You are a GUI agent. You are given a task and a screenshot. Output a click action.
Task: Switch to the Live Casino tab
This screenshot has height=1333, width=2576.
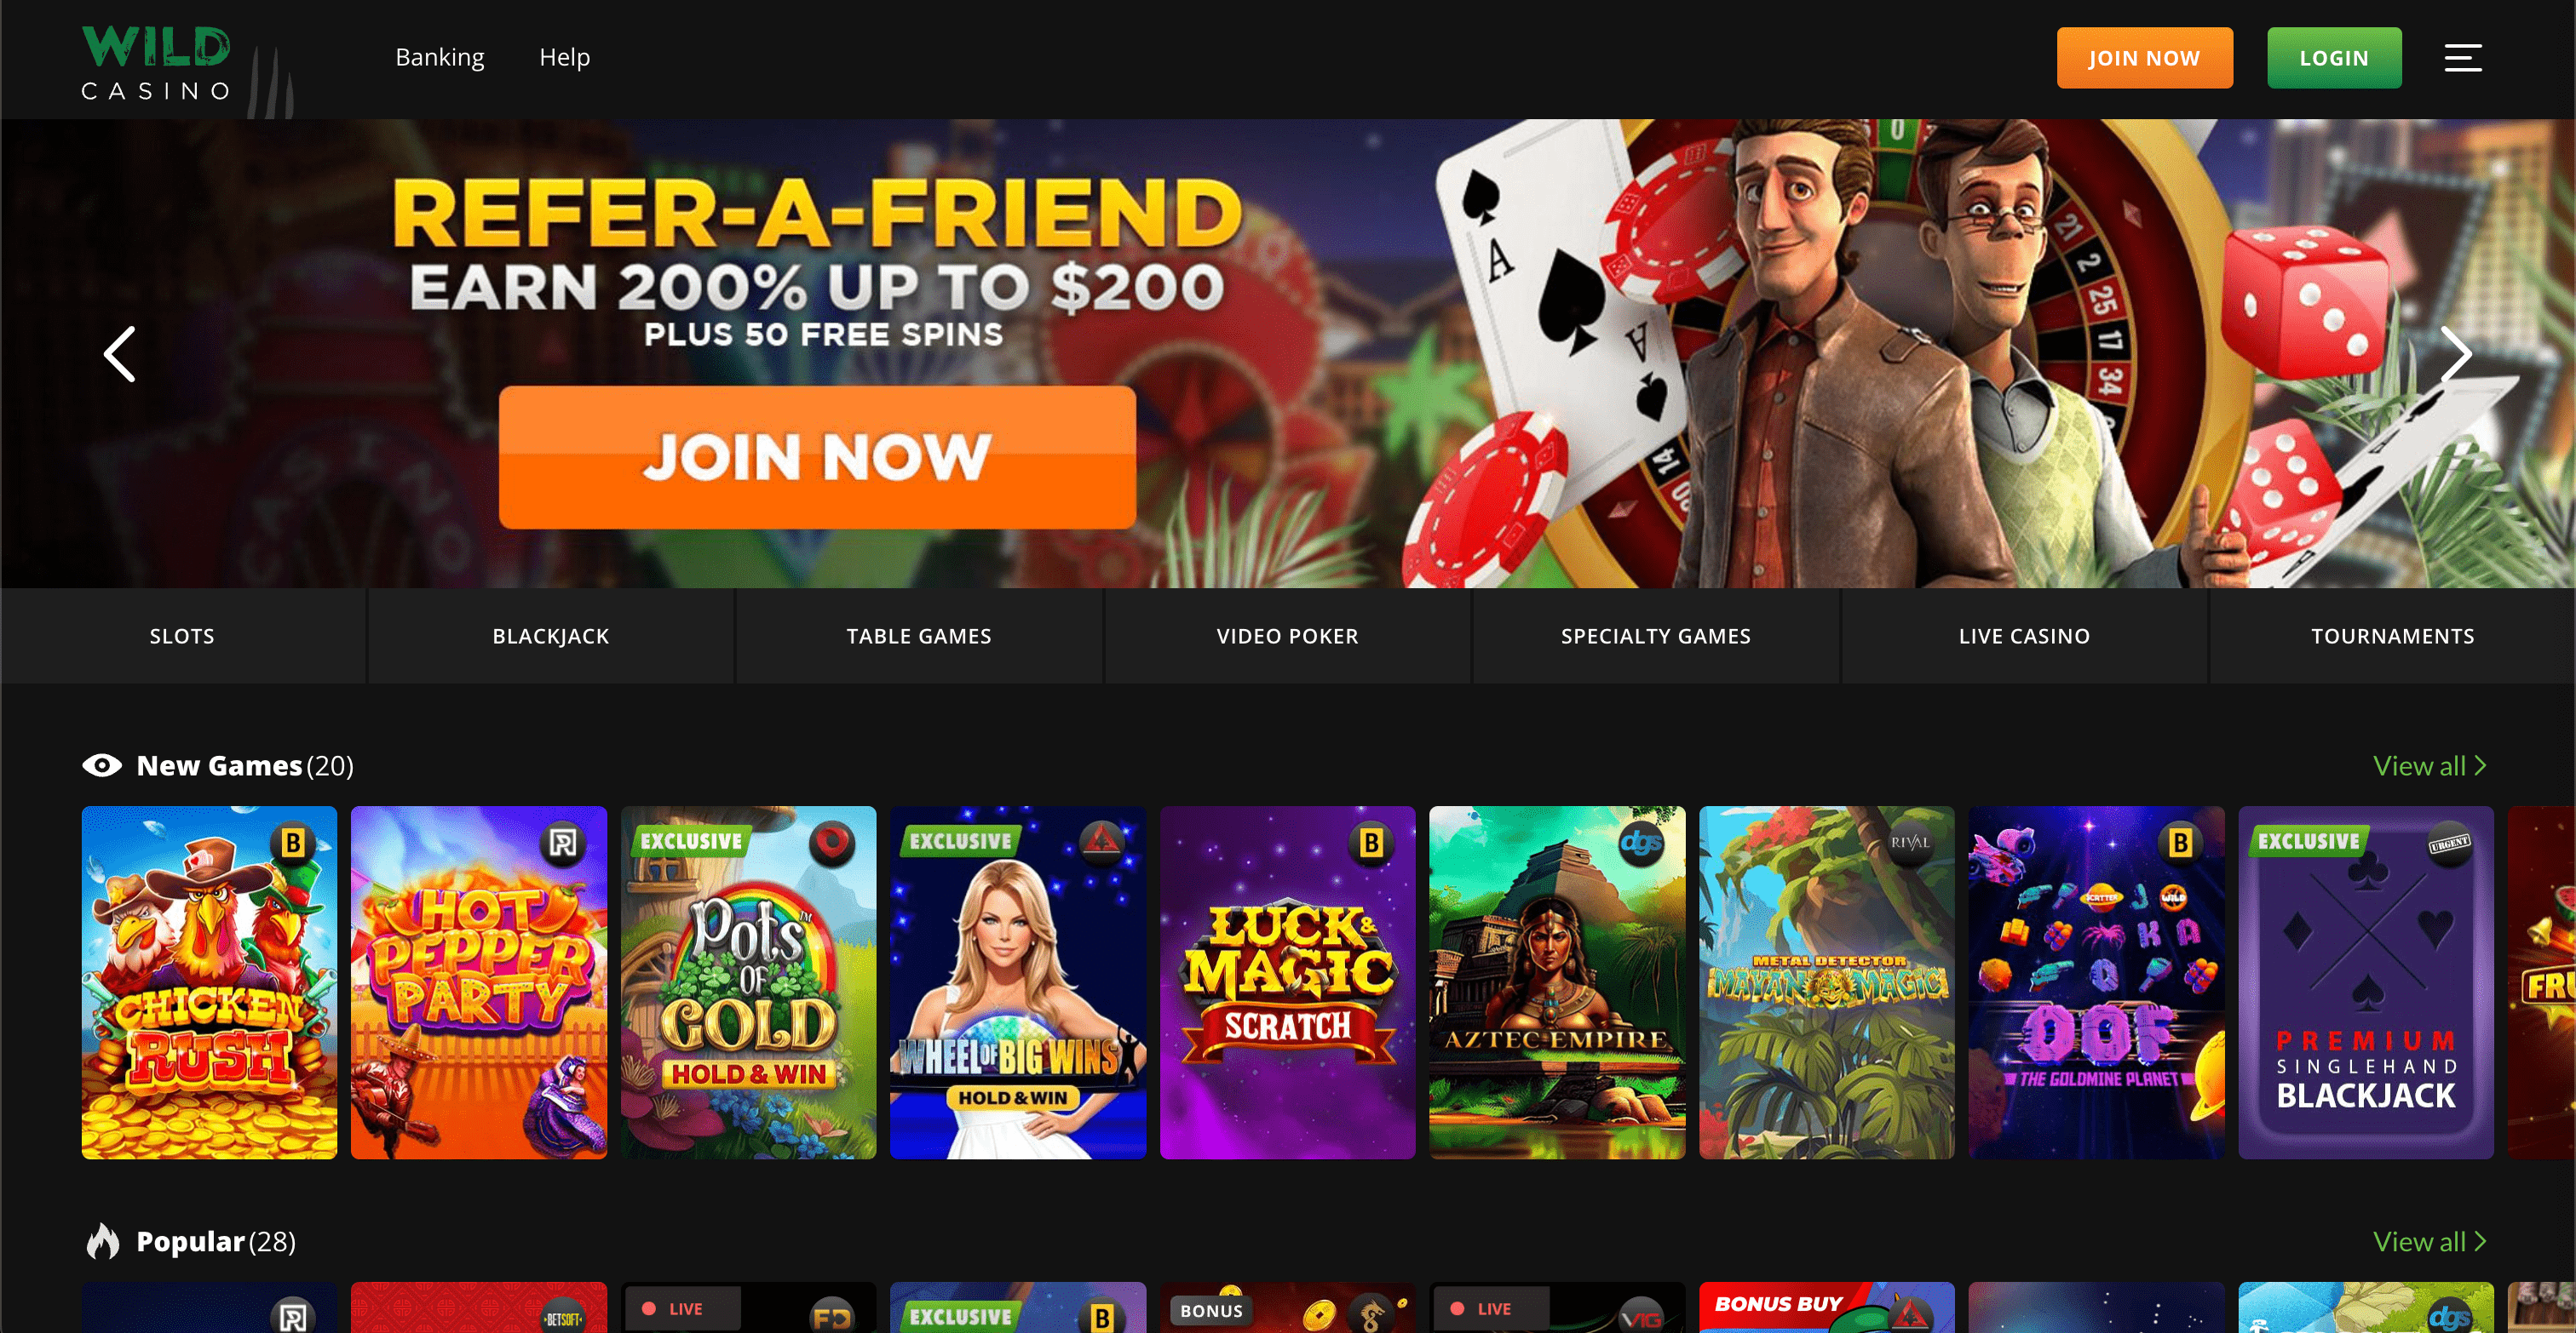click(x=2024, y=637)
